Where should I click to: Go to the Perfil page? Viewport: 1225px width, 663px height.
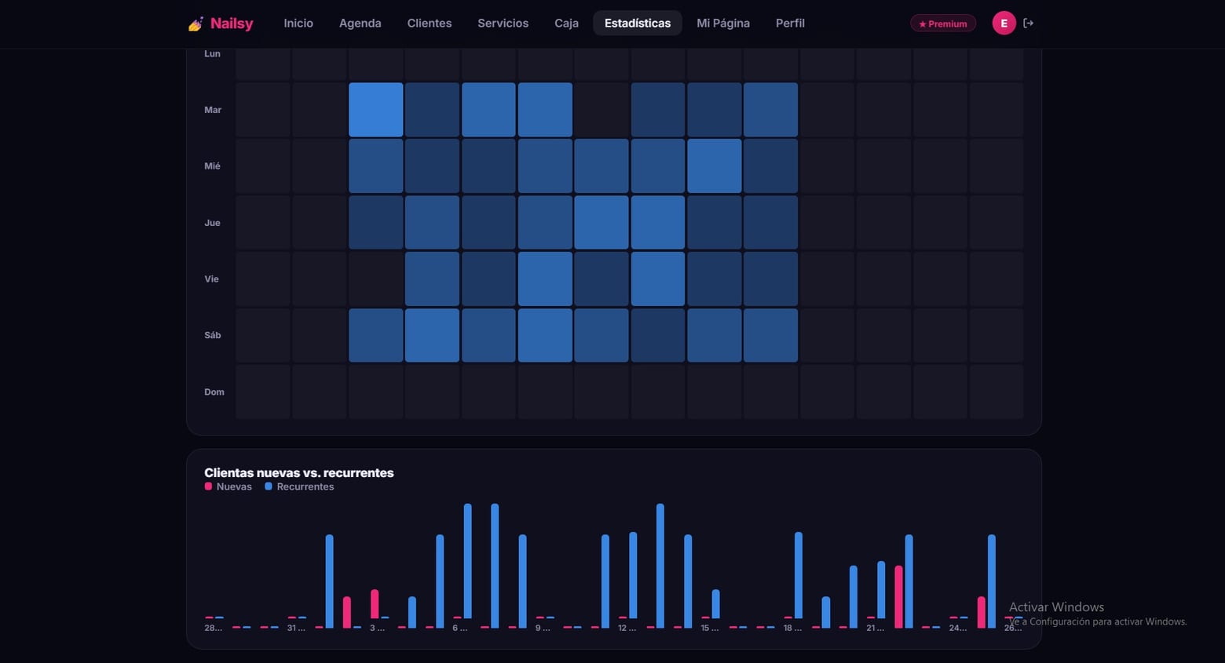click(x=790, y=24)
